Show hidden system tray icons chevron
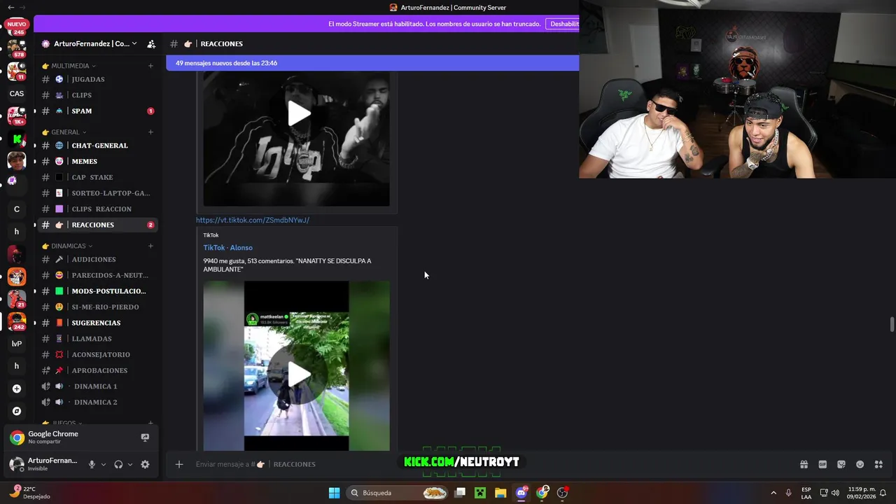Viewport: 896px width, 504px height. [x=773, y=493]
